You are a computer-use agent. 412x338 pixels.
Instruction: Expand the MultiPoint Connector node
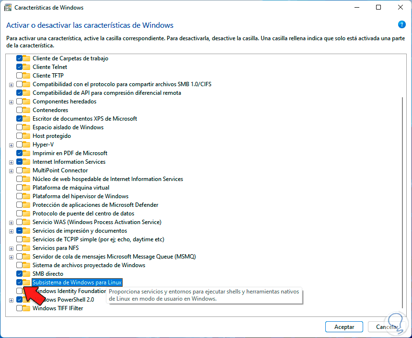(11, 171)
